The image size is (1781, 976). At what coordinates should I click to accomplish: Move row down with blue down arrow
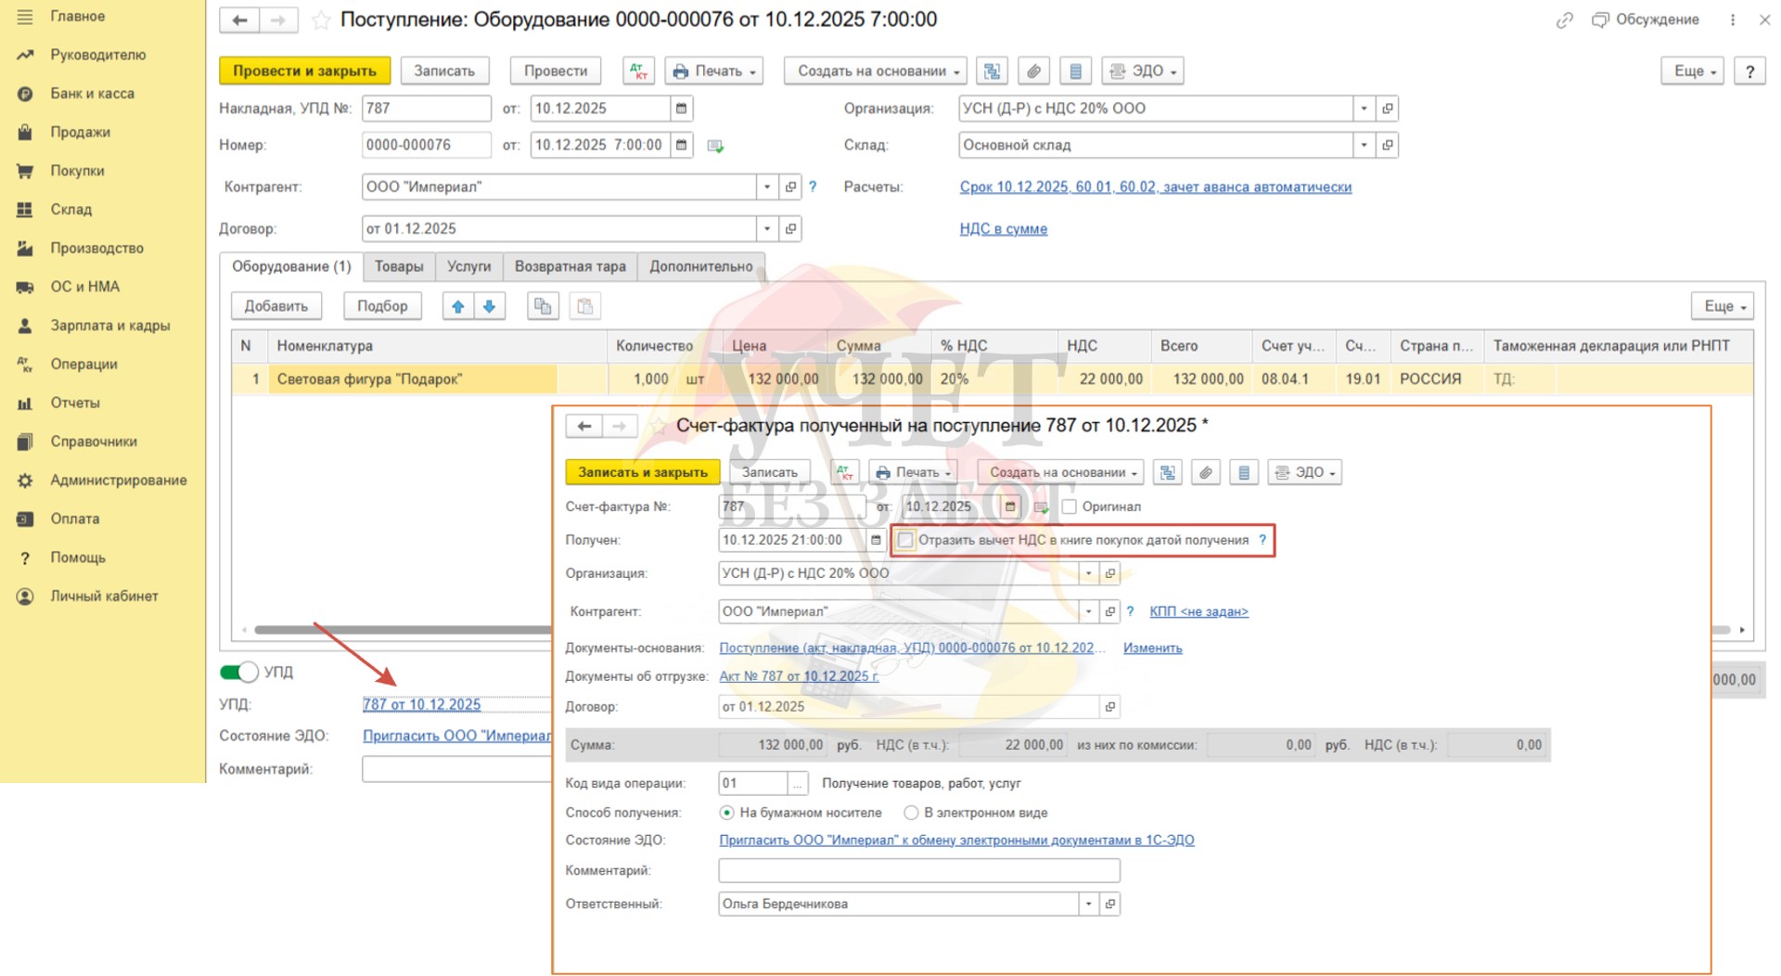[x=490, y=306]
